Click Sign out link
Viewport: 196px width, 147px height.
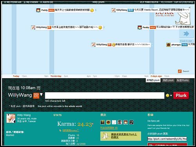(183, 2)
